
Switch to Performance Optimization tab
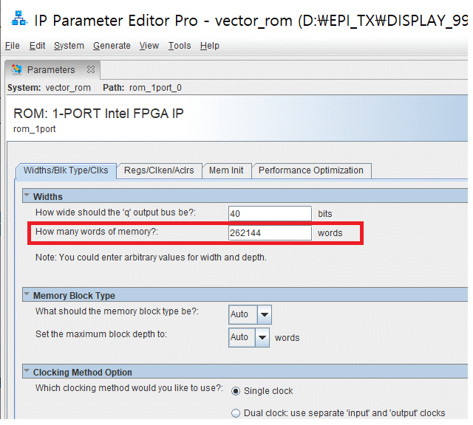[311, 170]
